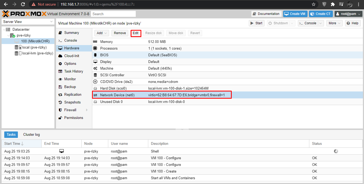This screenshot has height=184, width=364.
Task: Reload the page with the refresh icon
Action: [x=23, y=4]
